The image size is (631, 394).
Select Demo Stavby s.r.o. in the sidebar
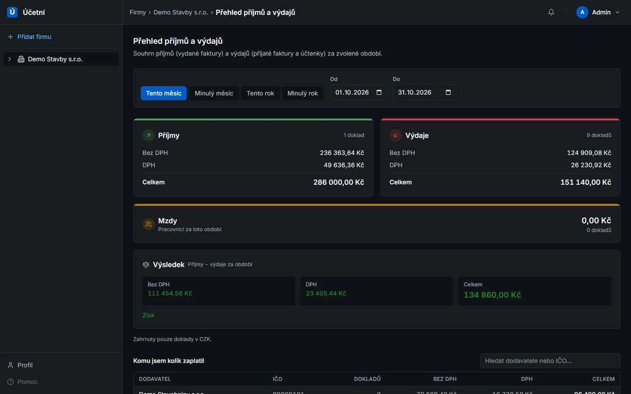61,59
